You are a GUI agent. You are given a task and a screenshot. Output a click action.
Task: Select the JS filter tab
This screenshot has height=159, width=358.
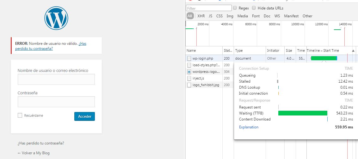[x=210, y=16]
